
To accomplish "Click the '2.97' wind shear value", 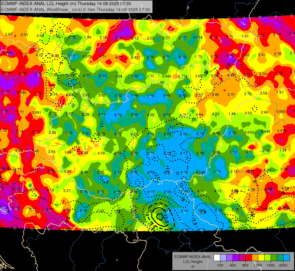I will [9, 34].
